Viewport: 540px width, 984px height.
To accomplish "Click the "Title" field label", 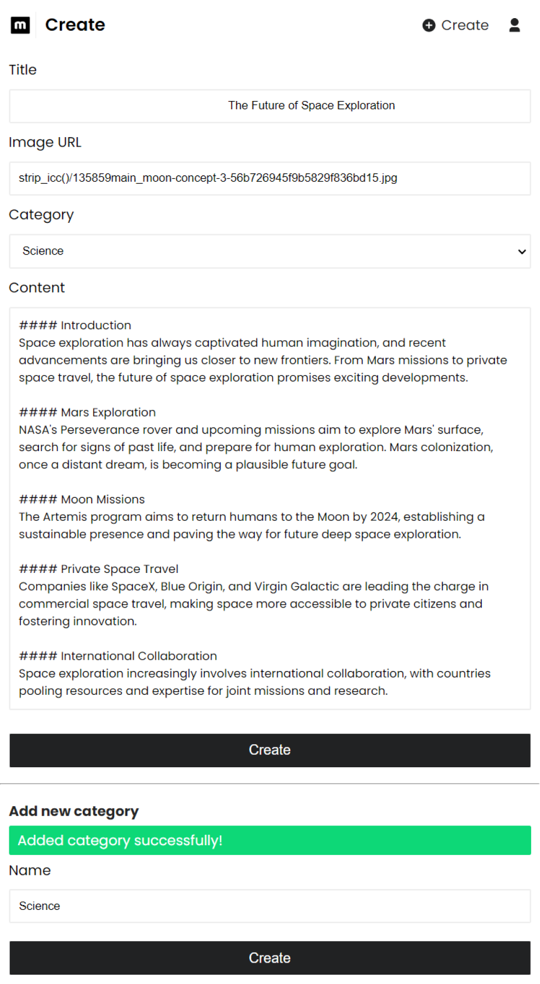I will [x=22, y=70].
